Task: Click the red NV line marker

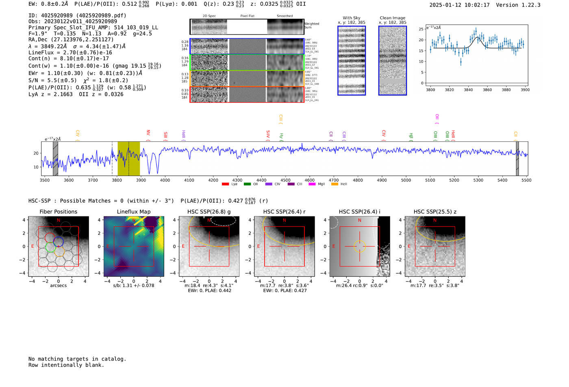Action: [148, 135]
